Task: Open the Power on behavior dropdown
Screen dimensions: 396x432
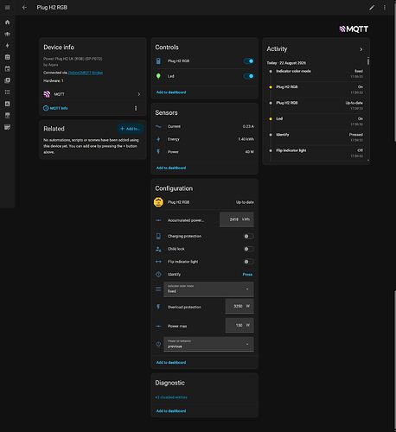Action: [x=208, y=344]
